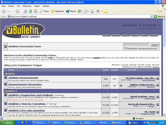Toggle Remember username/password checkbox
The image size is (166, 125).
tap(126, 48)
